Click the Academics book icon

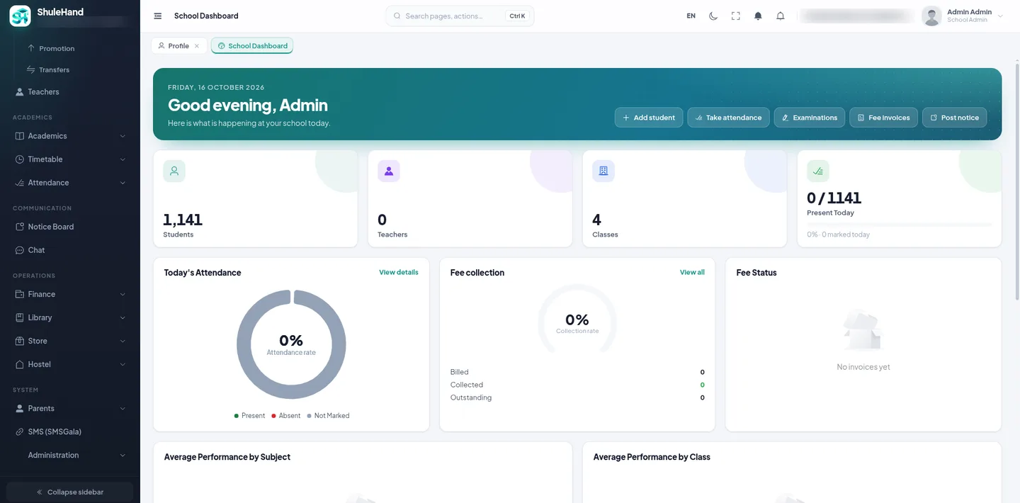(20, 136)
